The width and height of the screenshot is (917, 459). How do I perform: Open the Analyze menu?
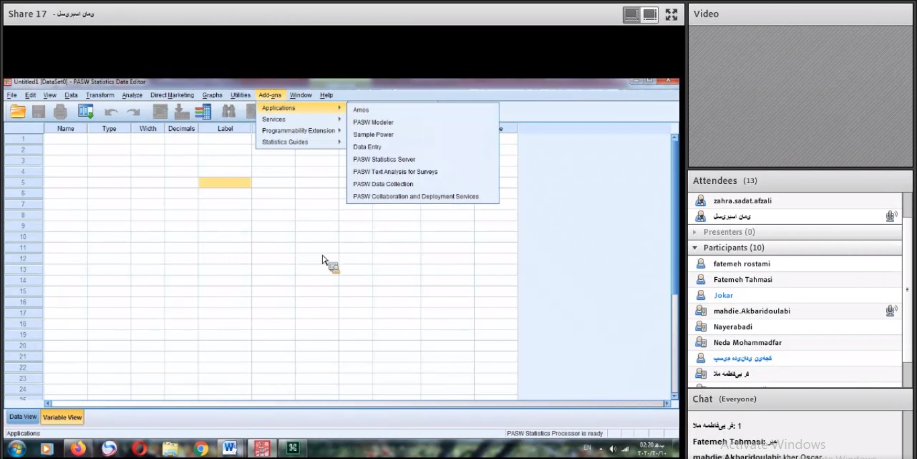pos(132,95)
